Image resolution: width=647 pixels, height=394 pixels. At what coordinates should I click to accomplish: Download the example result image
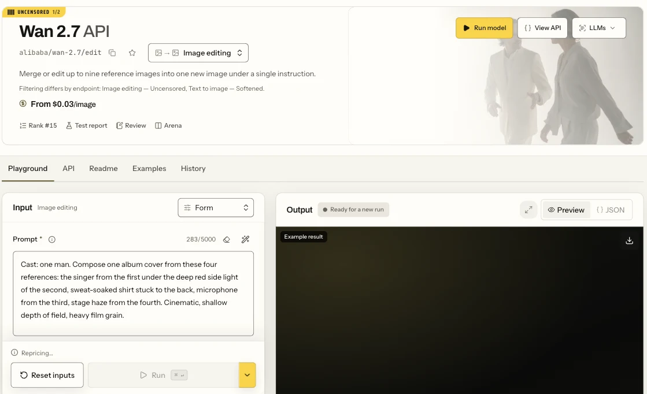[629, 240]
